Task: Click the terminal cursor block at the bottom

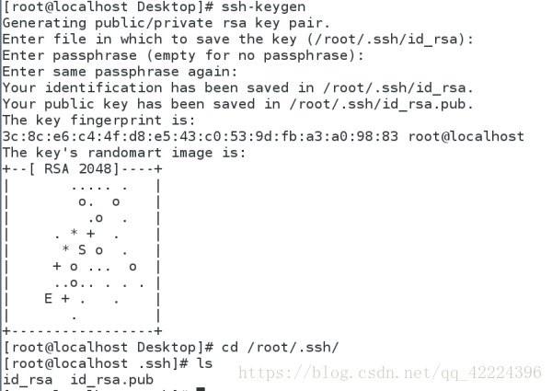Action: pyautogui.click(x=200, y=389)
